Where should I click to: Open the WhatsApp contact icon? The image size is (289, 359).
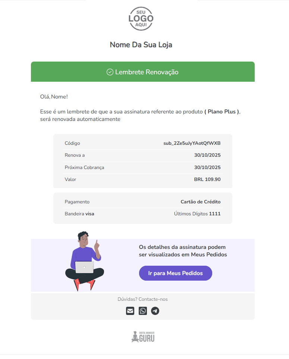tap(142, 310)
